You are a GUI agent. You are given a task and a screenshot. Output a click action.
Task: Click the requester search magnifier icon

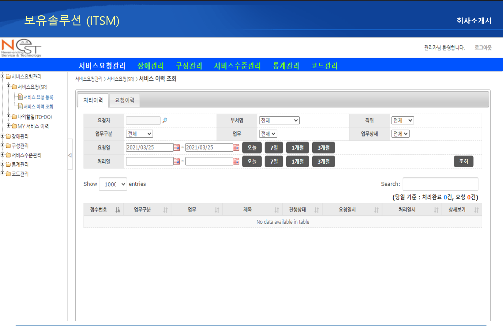(x=165, y=120)
